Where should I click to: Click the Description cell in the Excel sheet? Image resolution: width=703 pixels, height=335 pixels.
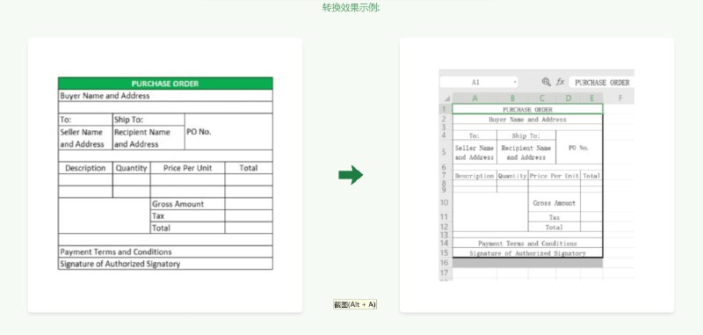475,176
